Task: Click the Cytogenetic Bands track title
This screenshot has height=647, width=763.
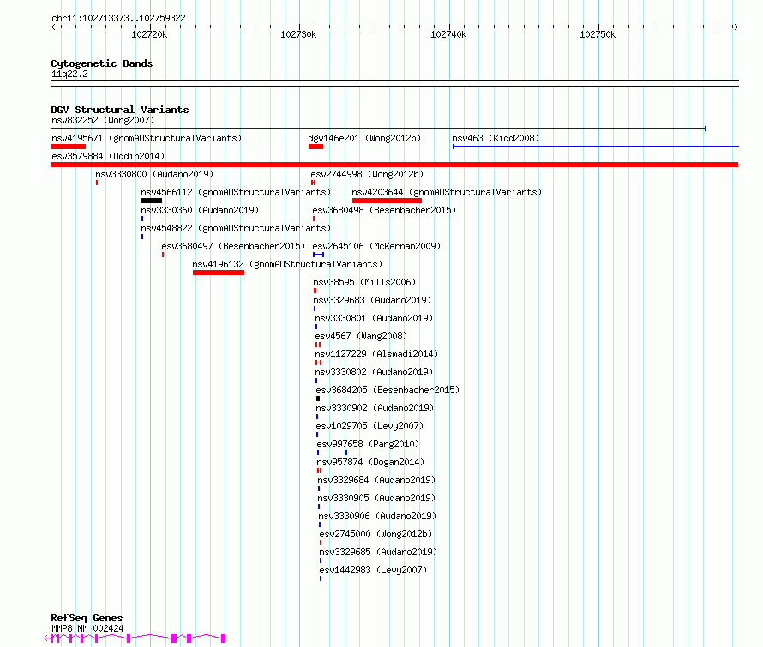Action: 102,63
